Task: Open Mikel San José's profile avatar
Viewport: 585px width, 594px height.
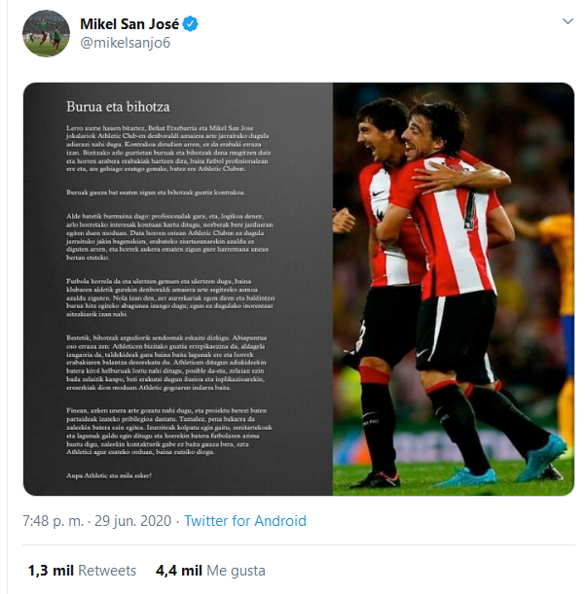Action: 46,34
